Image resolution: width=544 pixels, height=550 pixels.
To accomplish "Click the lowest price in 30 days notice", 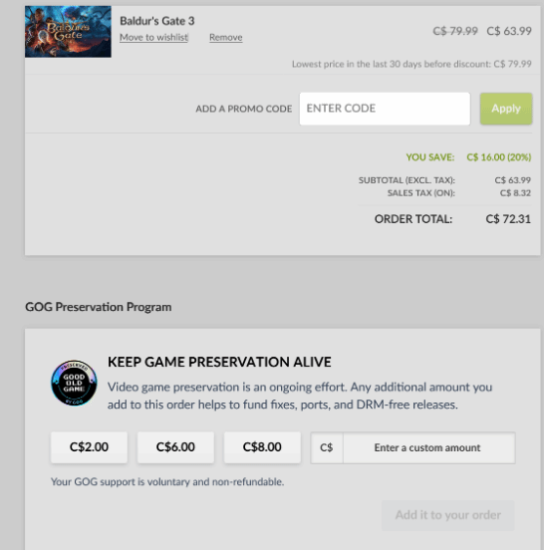I will coord(411,64).
